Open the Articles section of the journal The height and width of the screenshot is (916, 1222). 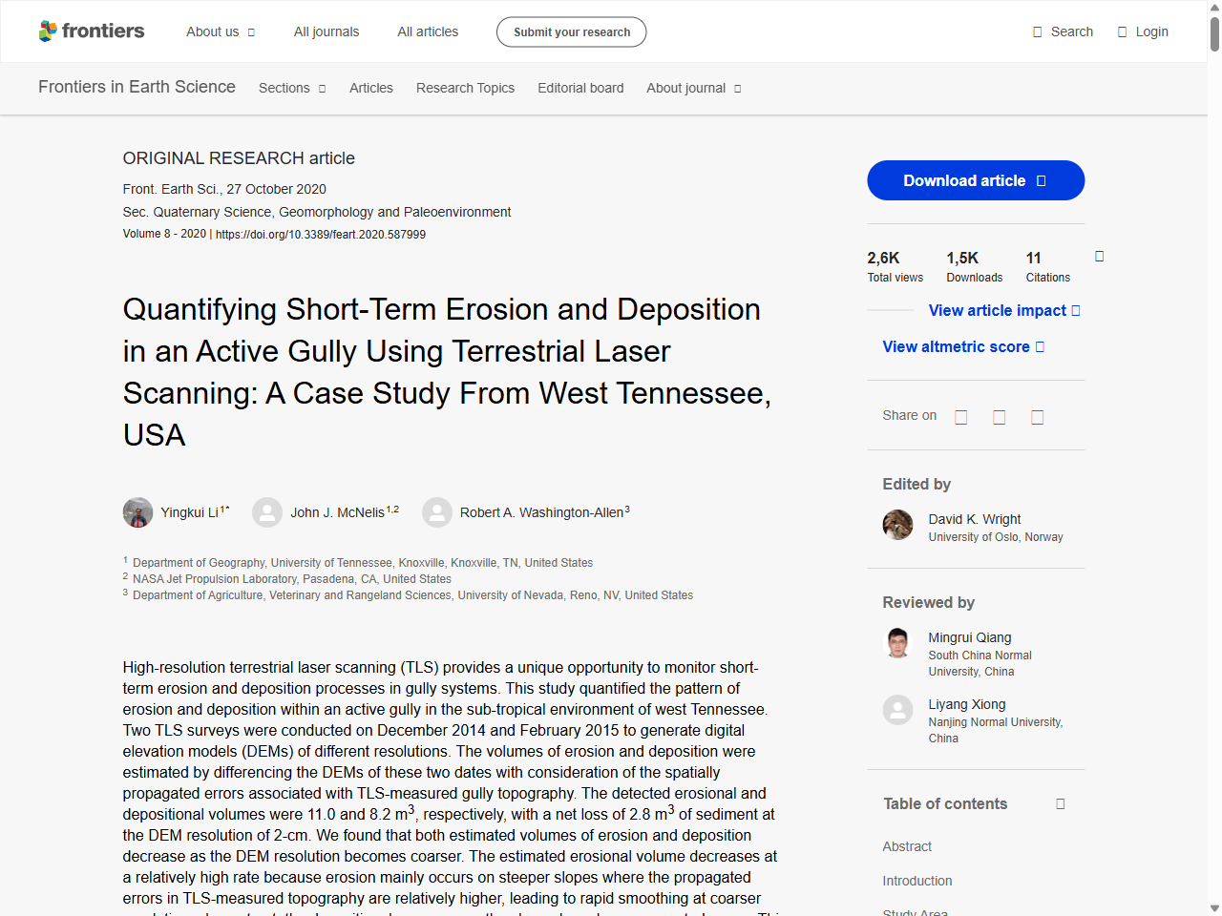click(x=371, y=88)
